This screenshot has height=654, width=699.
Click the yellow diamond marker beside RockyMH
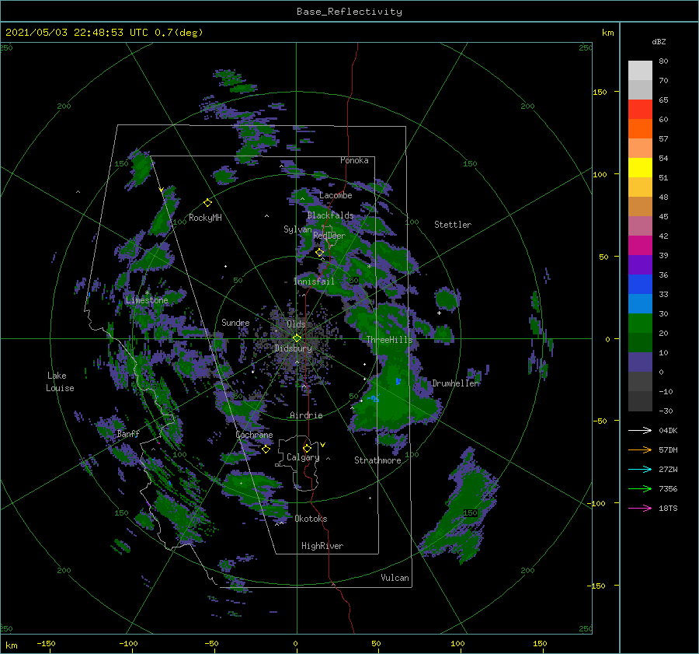[x=207, y=203]
